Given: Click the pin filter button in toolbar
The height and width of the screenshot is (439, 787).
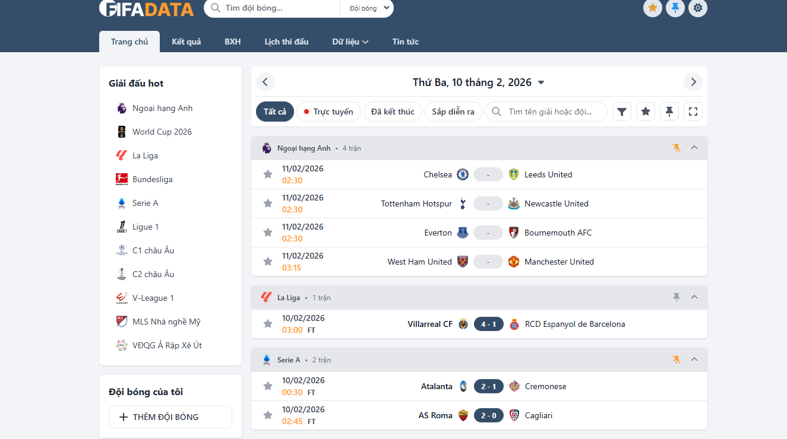Looking at the screenshot, I should (x=669, y=112).
